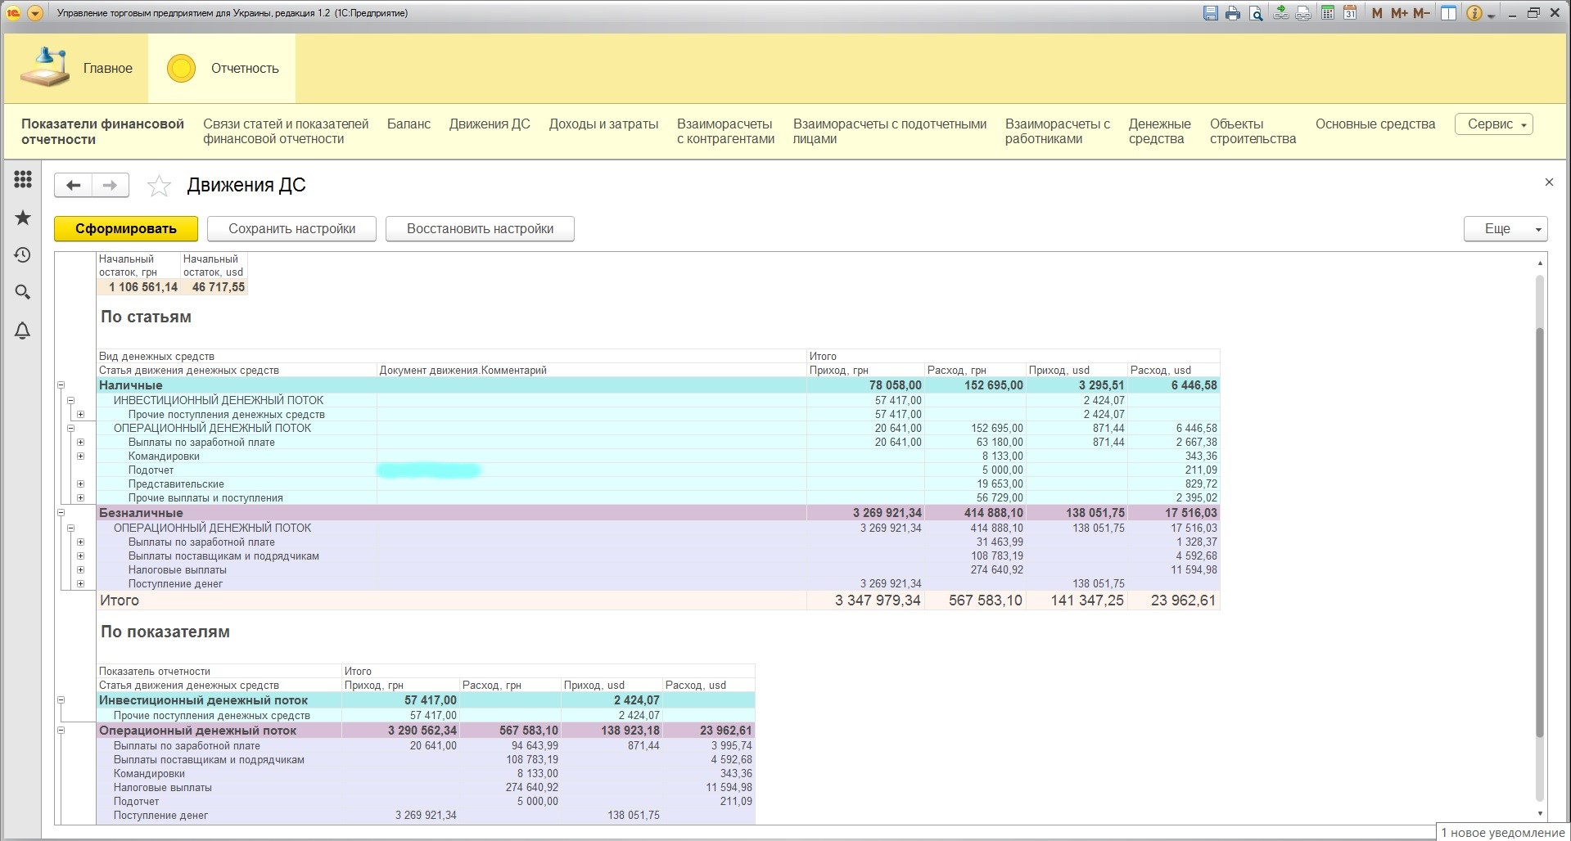Click the Сформировать button

pyautogui.click(x=126, y=229)
